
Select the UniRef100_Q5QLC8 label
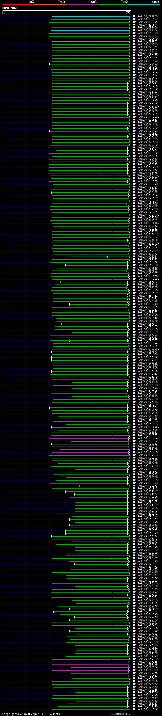[x=145, y=265]
